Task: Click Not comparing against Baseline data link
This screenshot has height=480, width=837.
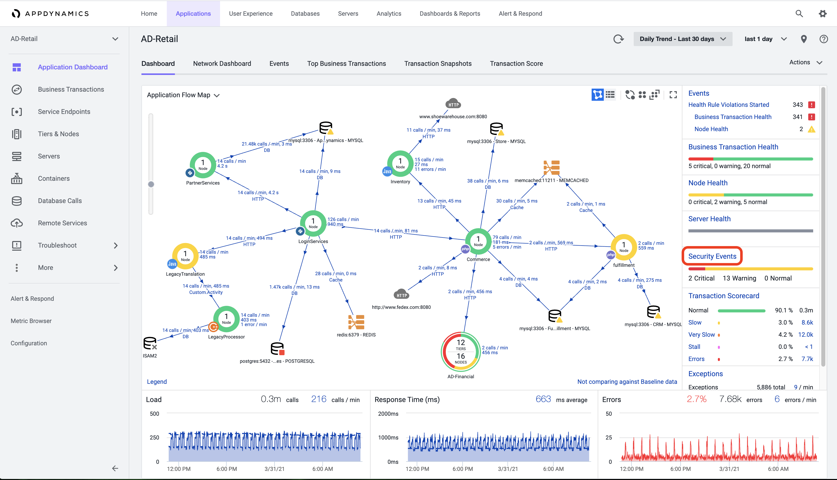Action: pyautogui.click(x=627, y=382)
